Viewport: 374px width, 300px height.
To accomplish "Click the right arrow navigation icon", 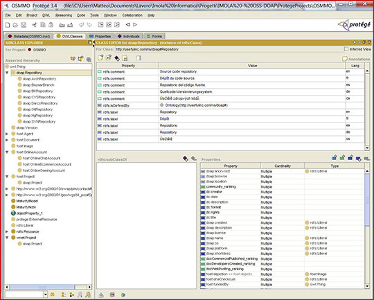I will point(135,24).
